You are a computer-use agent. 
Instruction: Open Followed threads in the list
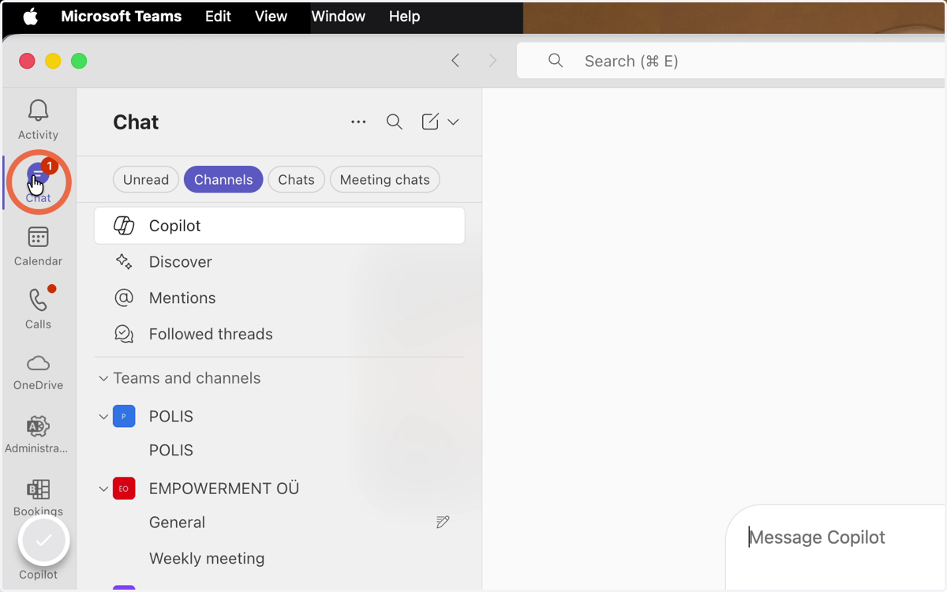coord(279,335)
